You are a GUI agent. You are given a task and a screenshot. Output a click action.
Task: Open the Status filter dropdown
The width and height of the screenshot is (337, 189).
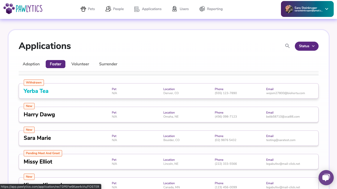tap(306, 46)
